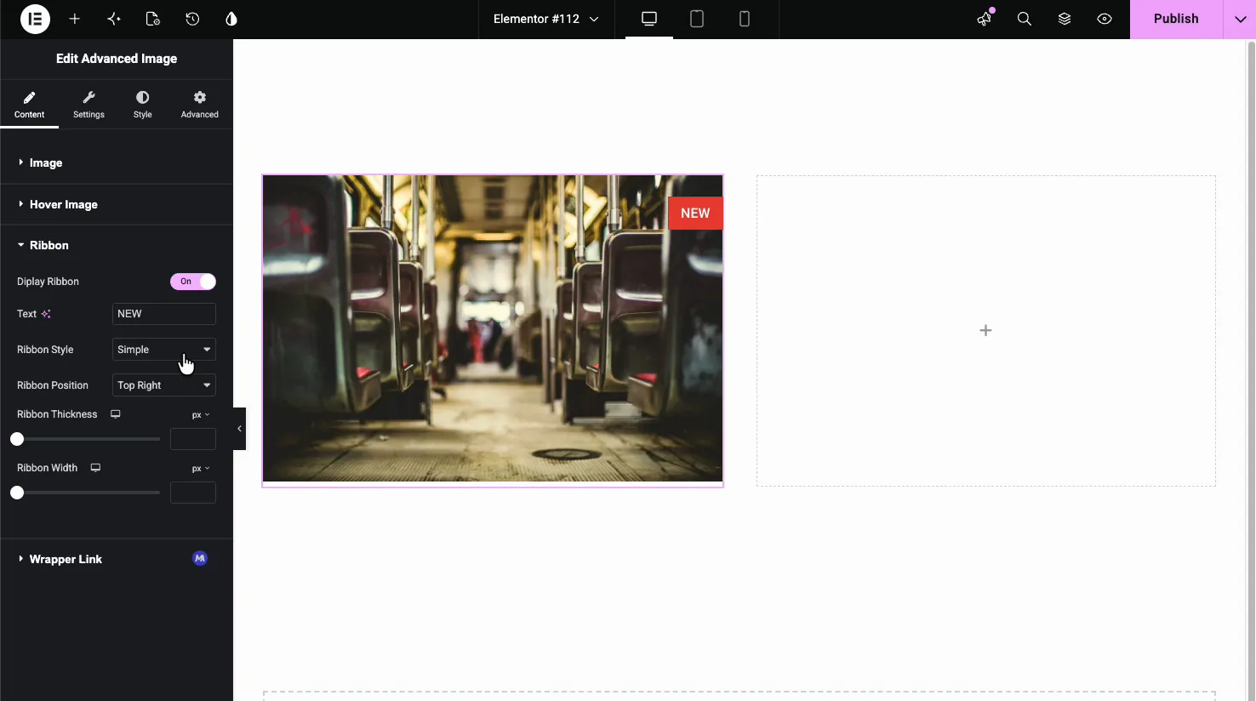Click the Wrapper Link pro badge icon
This screenshot has width=1256, height=701.
pos(200,559)
